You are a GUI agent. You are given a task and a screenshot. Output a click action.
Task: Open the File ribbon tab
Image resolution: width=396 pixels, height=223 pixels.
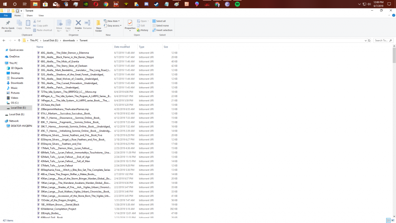coord(6,15)
